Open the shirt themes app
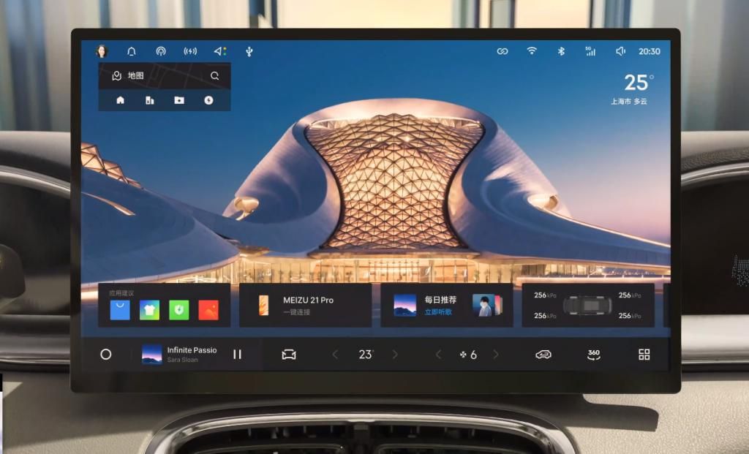Viewport: 749px width, 454px height. [149, 310]
